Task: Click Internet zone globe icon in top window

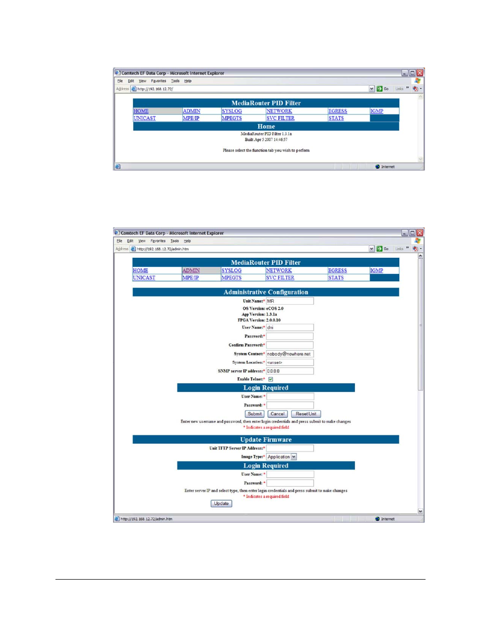Action: click(x=378, y=166)
